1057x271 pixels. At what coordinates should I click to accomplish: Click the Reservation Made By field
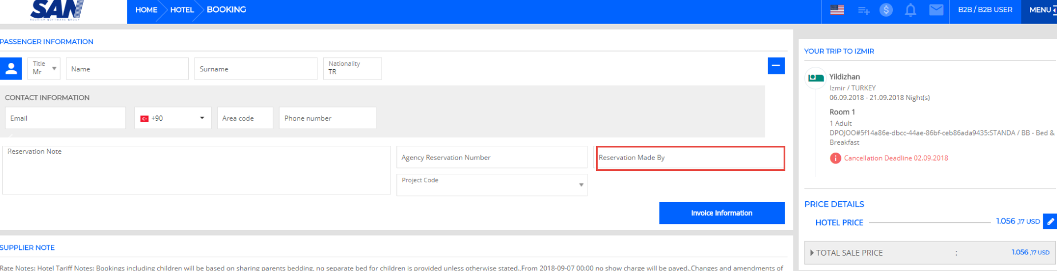[690, 158]
